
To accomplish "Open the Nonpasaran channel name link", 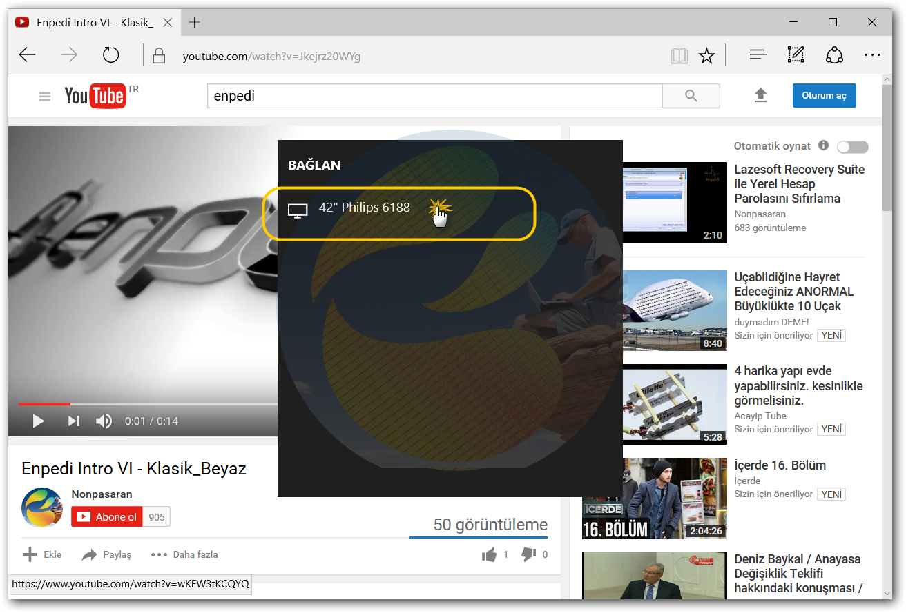I will point(102,494).
